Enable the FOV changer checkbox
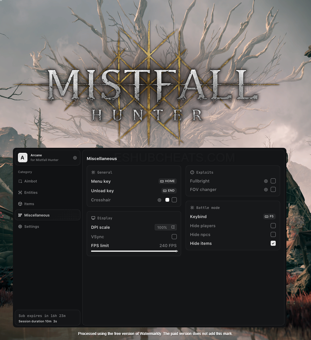Screen dimensions: 311x340 [x=273, y=189]
